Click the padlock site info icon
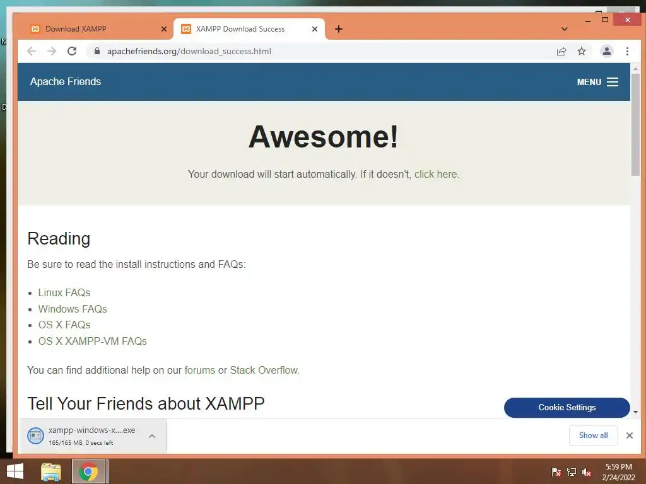This screenshot has width=646, height=484. [97, 51]
